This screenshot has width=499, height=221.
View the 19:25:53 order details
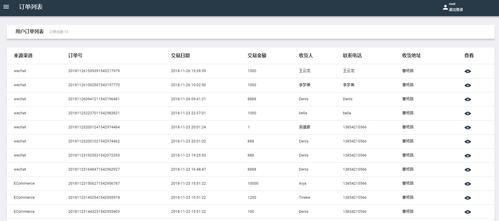pos(468,156)
